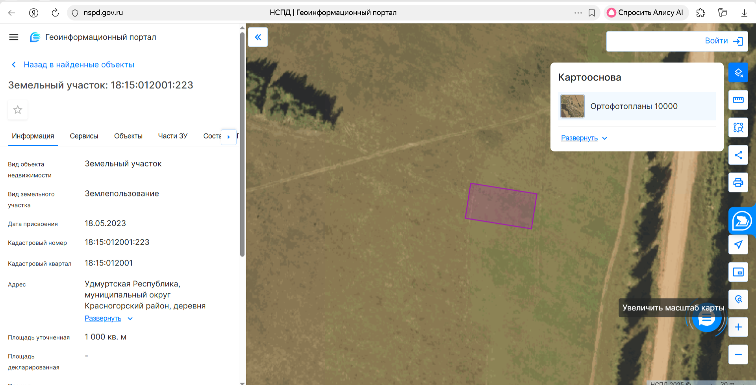
Task: Open the Части ЗУ tab
Action: point(172,136)
